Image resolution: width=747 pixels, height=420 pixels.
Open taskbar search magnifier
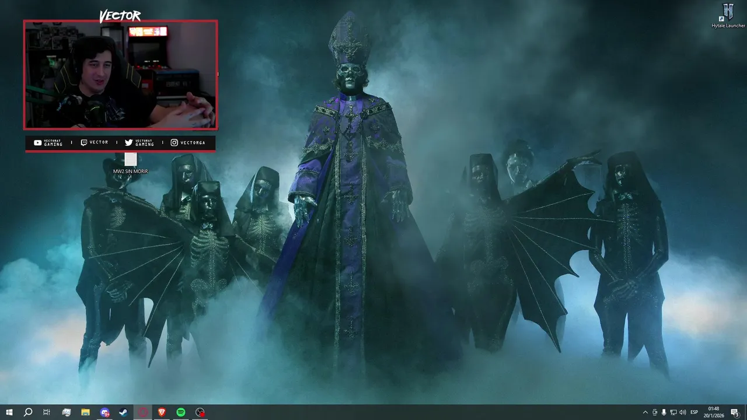coord(28,412)
